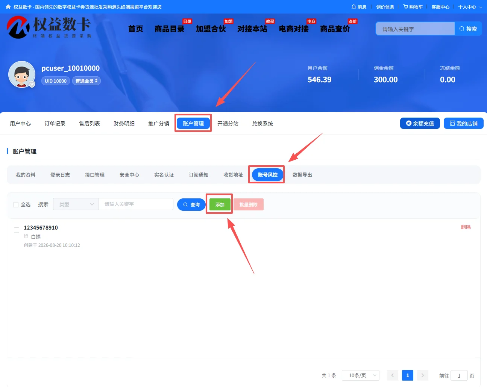Open 数据导出 sub-tab
This screenshot has width=487, height=387.
(x=302, y=175)
